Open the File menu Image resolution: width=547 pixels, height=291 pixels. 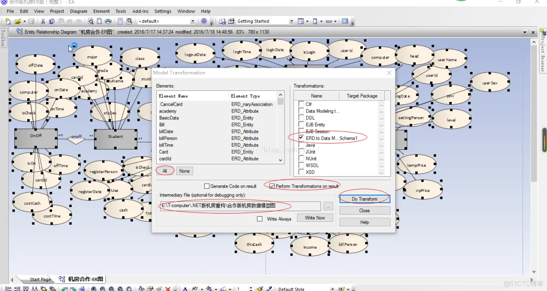point(11,11)
